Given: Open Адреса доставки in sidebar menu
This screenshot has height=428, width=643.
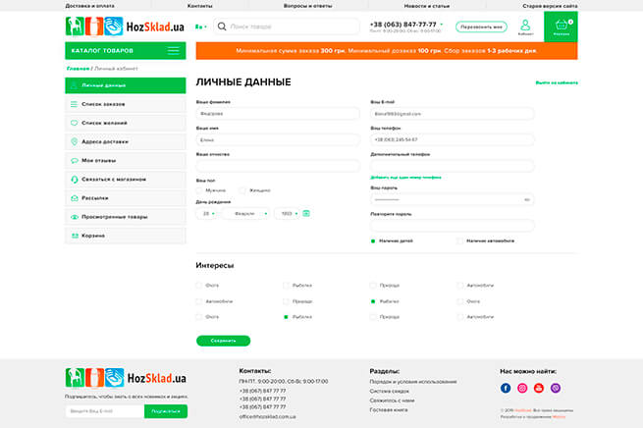Looking at the screenshot, I should (x=126, y=141).
